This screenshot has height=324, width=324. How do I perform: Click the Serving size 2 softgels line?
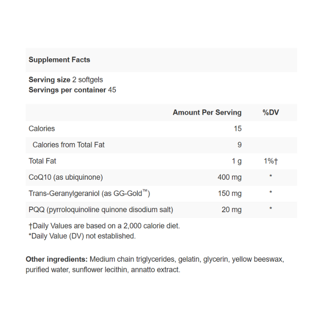66,80
